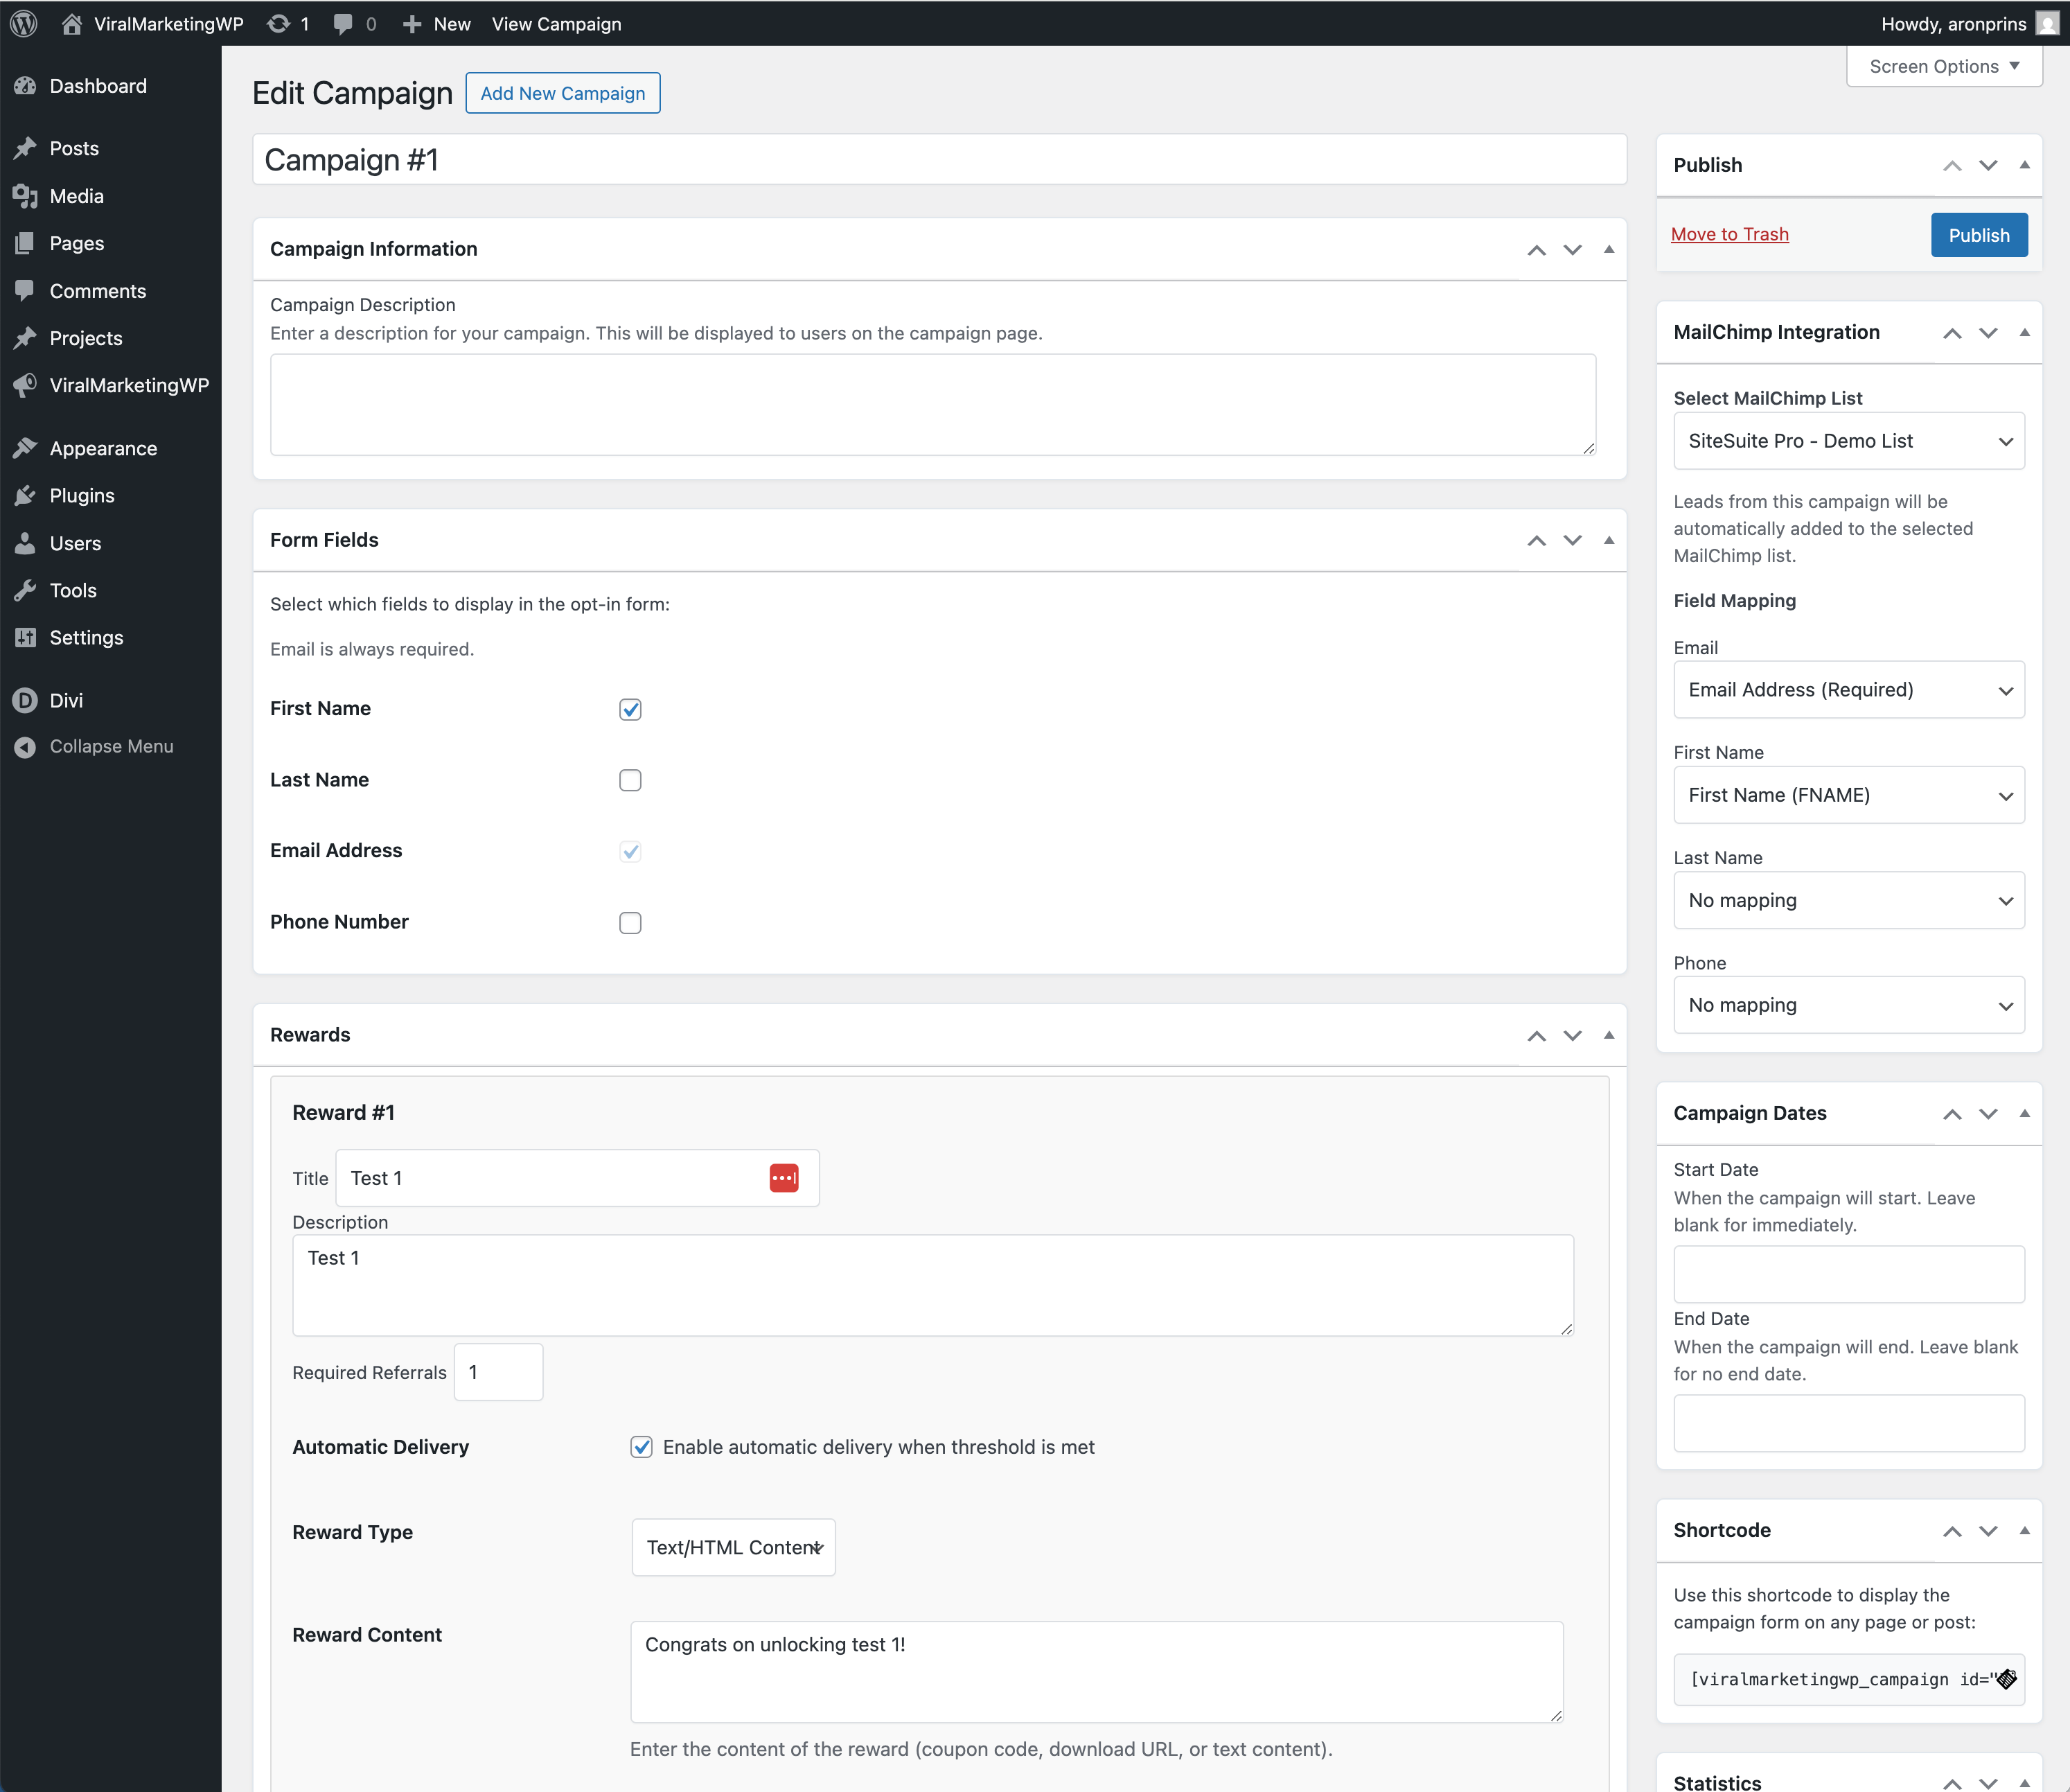Disable automatic delivery checkbox
2070x1792 pixels.
[642, 1447]
